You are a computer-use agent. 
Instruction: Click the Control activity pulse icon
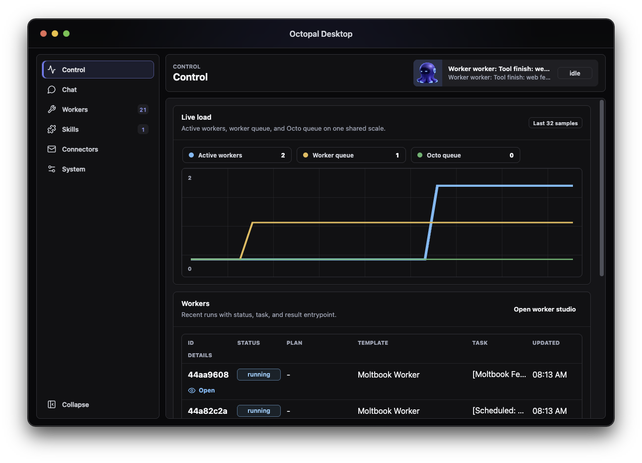52,70
